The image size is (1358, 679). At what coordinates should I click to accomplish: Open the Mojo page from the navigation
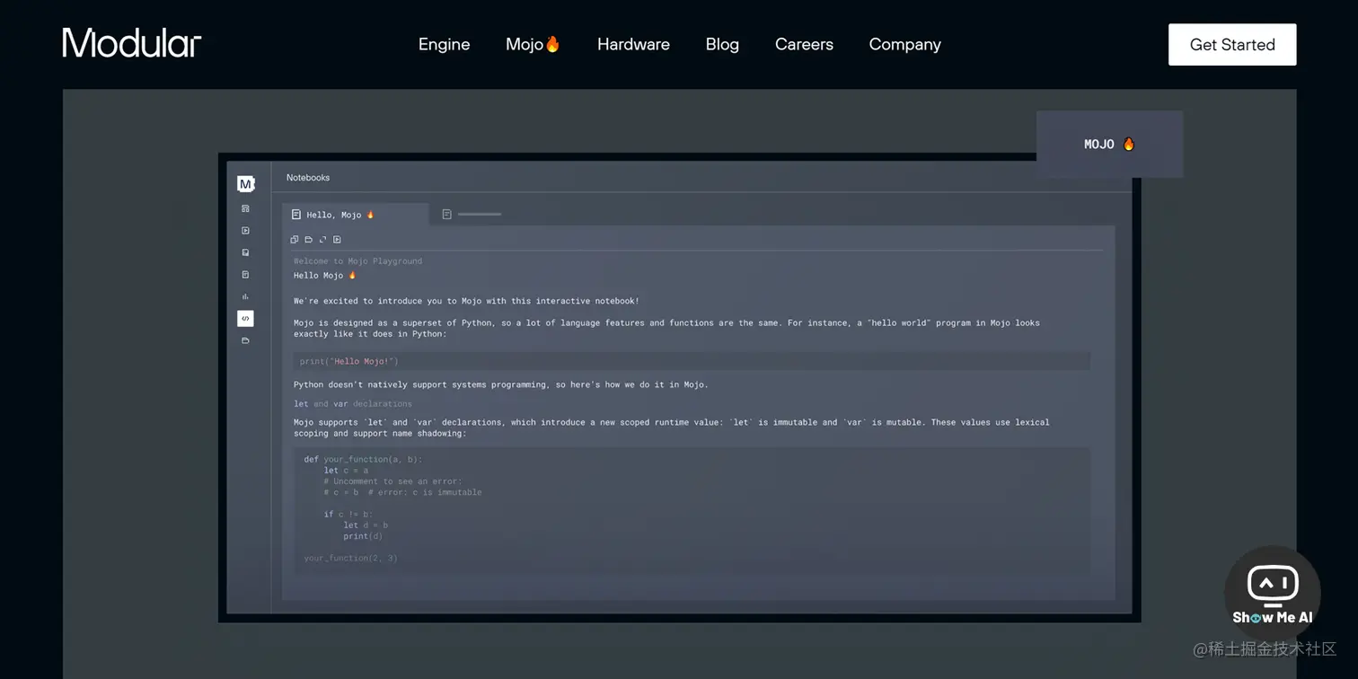pyautogui.click(x=533, y=44)
